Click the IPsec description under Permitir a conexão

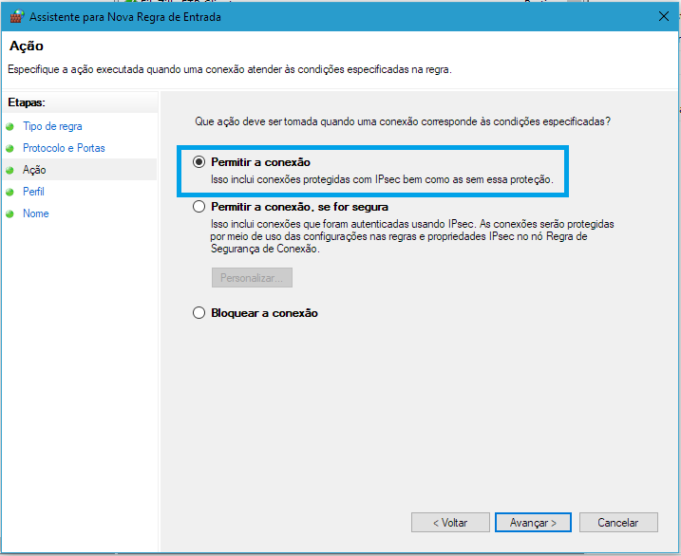382,179
